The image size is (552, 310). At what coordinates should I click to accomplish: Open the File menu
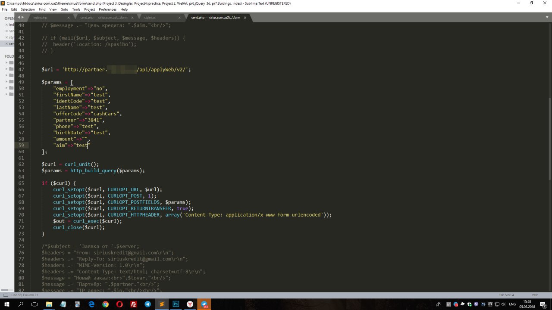4,9
